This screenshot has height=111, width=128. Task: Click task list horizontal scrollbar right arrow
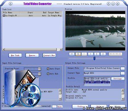pyautogui.click(x=61, y=49)
